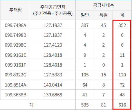Click total 6 in the 099.7498B row
132x110 pixels.
[122, 35]
